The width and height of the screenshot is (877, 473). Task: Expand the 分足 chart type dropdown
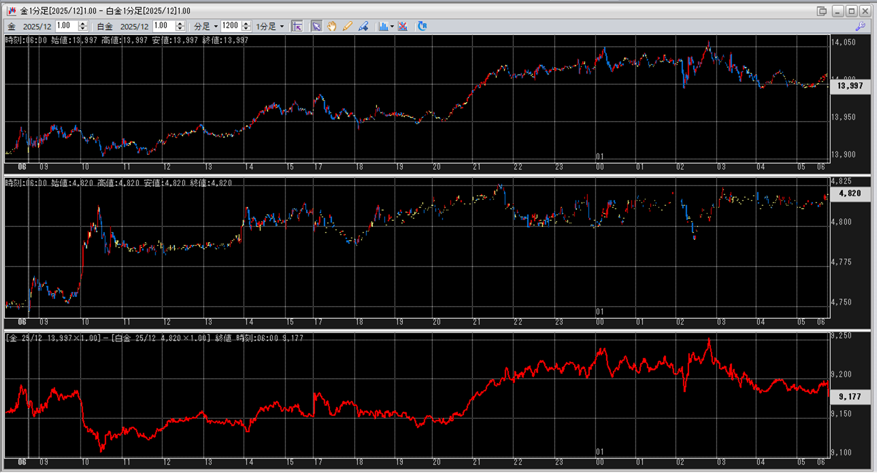[216, 27]
